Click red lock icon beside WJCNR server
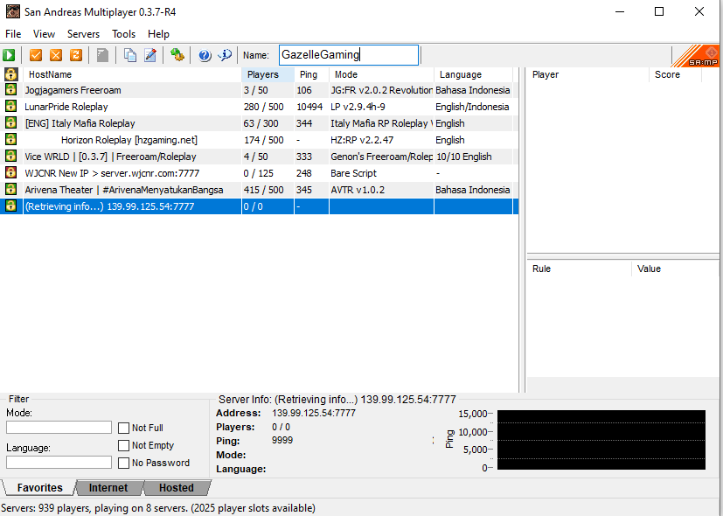The image size is (723, 516). point(11,173)
